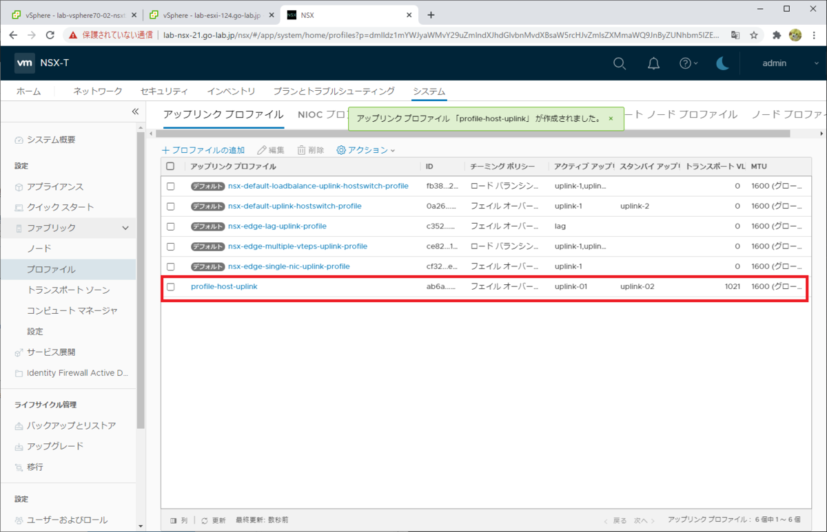827x532 pixels.
Task: Check nsx-edge-single-nic-uplink-profile row checkbox
Action: click(171, 266)
